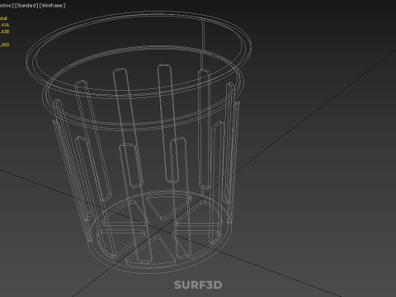Open the cut-off Perspective view label menu
The image size is (396, 297).
7,6
